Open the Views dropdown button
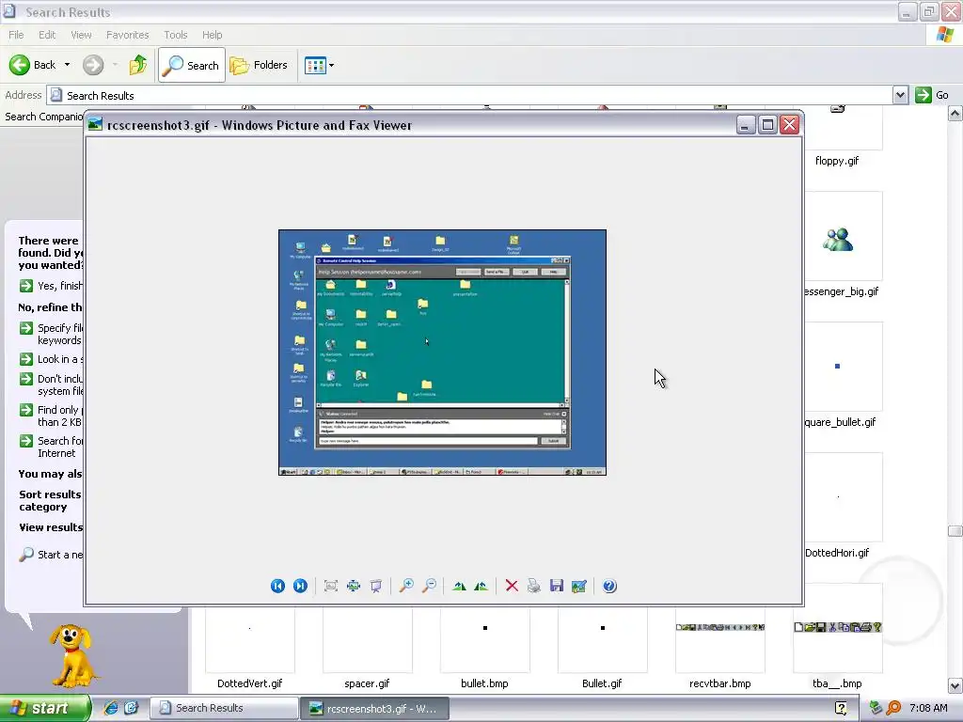963x722 pixels. (320, 65)
